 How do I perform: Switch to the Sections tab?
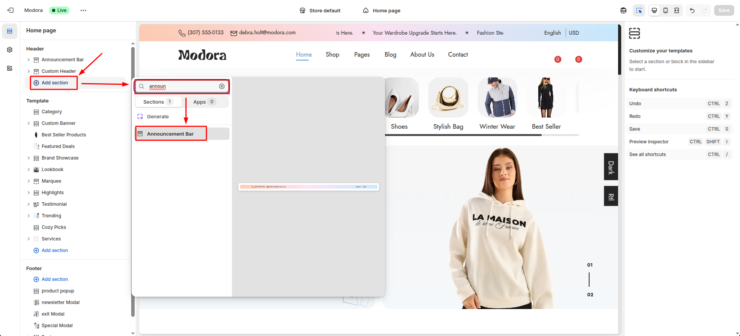158,102
